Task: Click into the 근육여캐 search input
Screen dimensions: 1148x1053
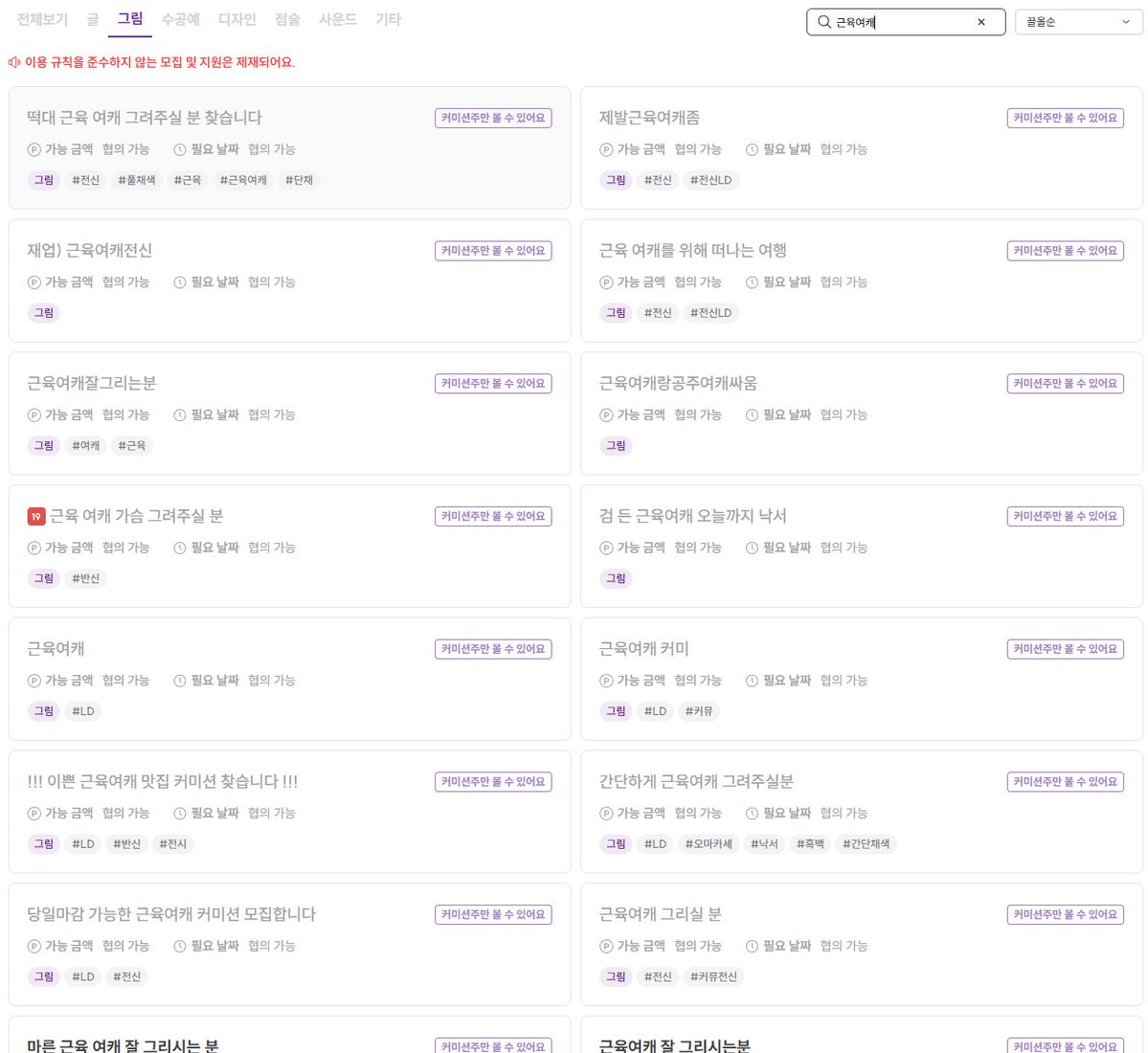Action: coord(905,22)
